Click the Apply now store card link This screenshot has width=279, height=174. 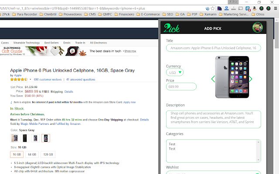[x=129, y=102]
